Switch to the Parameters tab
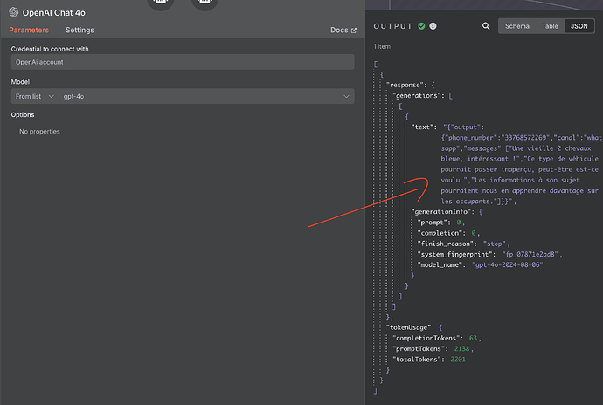The height and width of the screenshot is (405, 603). [29, 30]
